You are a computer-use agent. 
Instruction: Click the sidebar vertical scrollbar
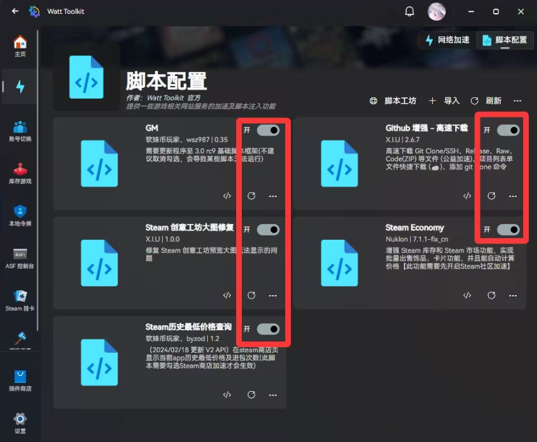[38, 180]
